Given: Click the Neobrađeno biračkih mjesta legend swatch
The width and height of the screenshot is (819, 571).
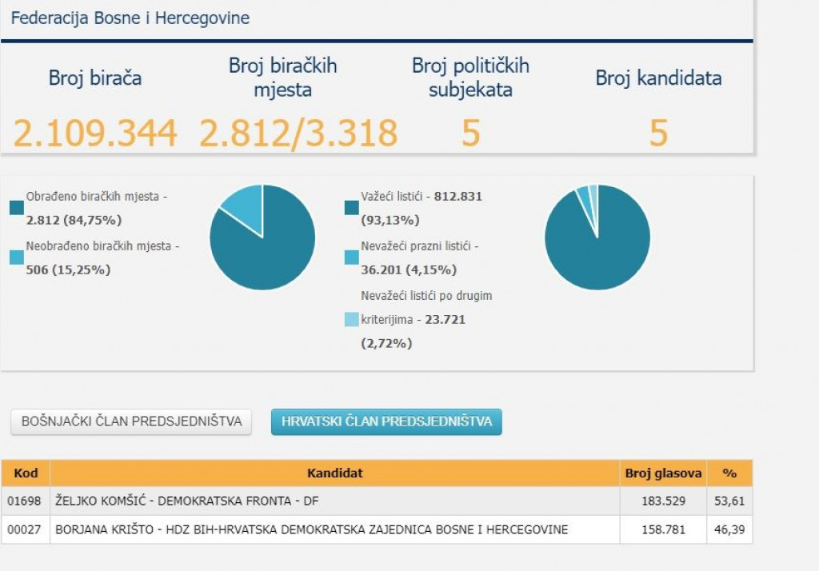Looking at the screenshot, I should 17,258.
